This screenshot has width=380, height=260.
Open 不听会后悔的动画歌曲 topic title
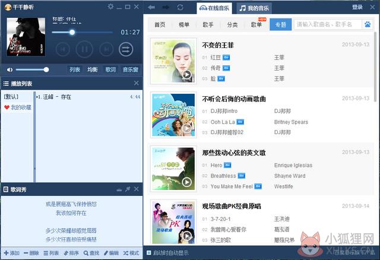click(x=234, y=99)
